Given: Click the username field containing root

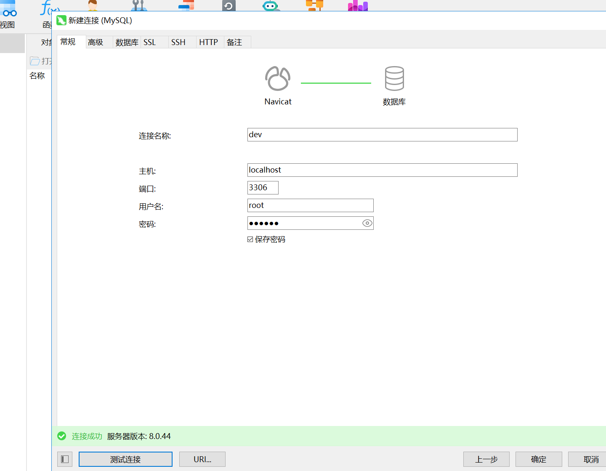Looking at the screenshot, I should 310,205.
